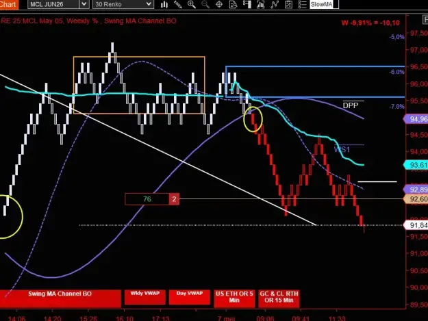Click the 09:41 time axis label
Viewport: 428px width, 321px height.
pos(301,318)
